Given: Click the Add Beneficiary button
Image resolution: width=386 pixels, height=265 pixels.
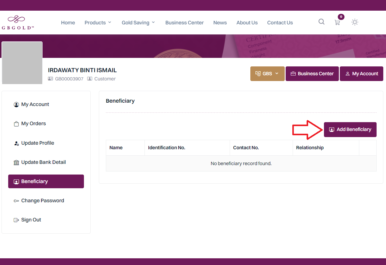Looking at the screenshot, I should [x=350, y=129].
